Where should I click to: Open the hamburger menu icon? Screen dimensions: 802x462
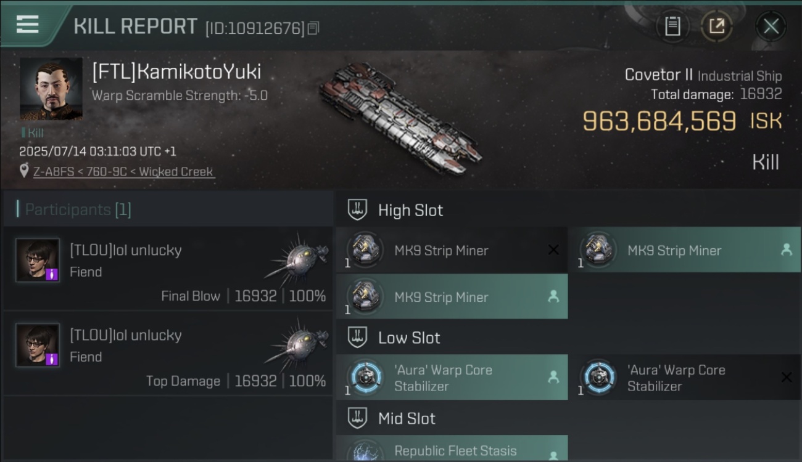pyautogui.click(x=27, y=25)
